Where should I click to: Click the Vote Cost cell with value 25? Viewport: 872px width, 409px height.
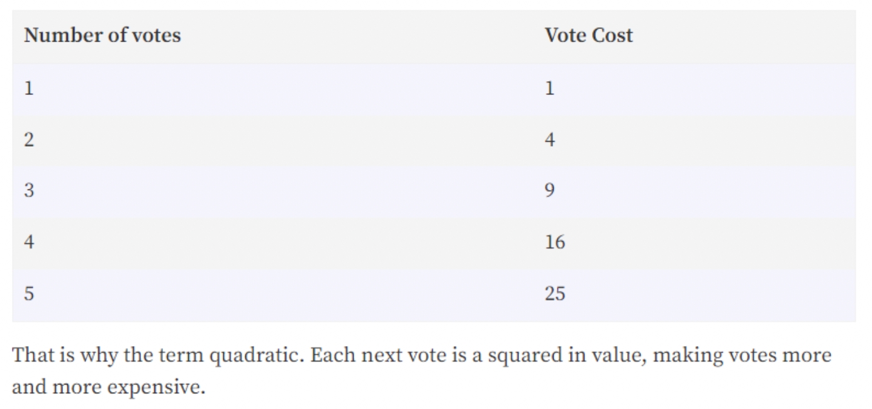click(x=554, y=294)
